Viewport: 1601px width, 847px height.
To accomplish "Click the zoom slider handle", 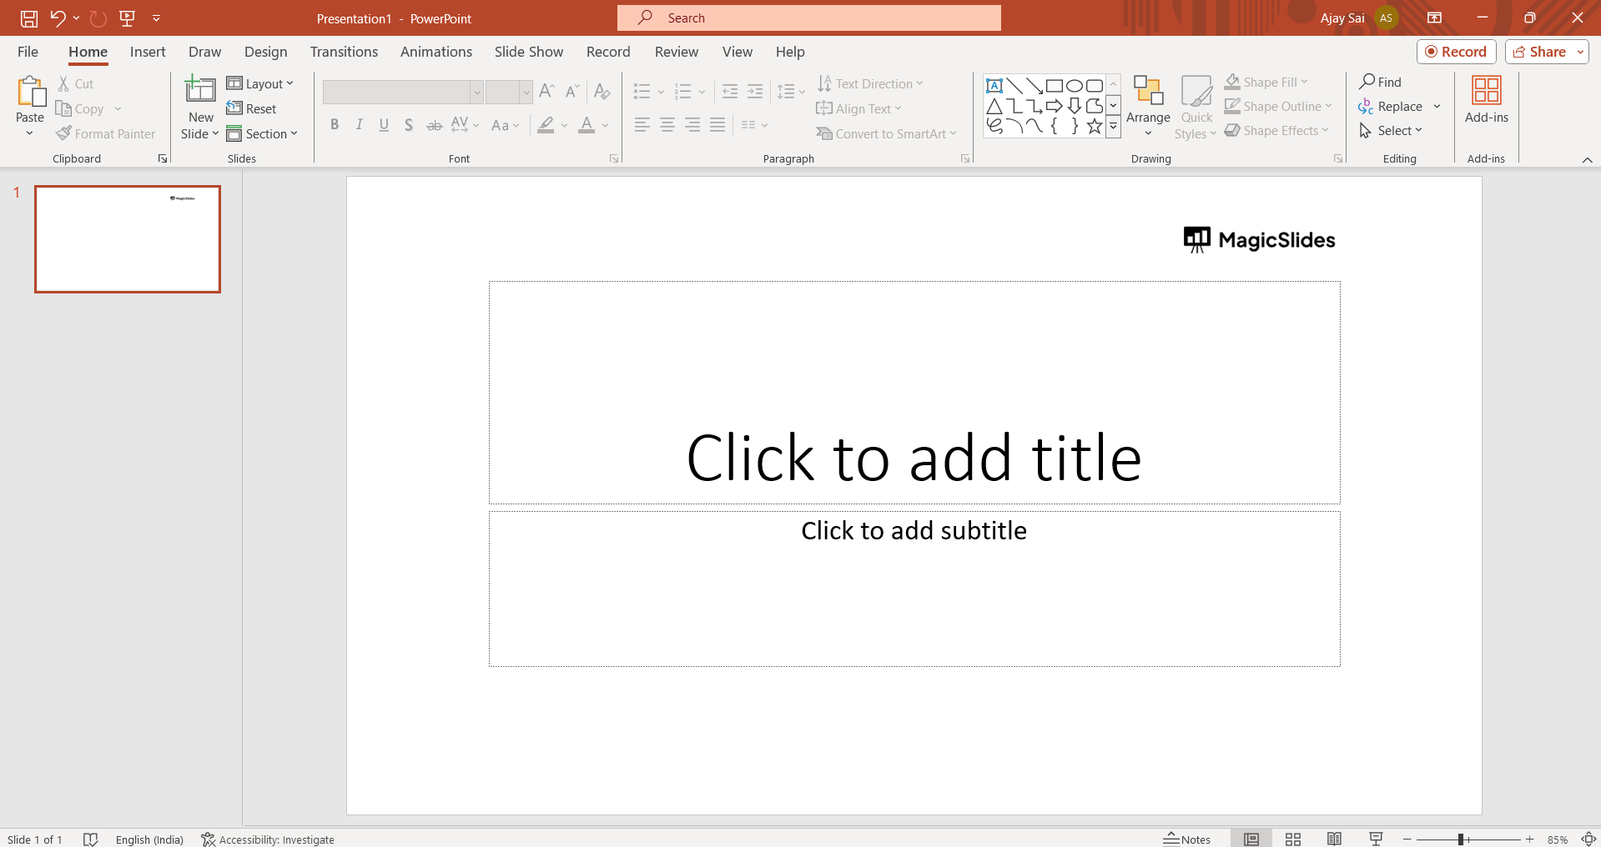I will click(x=1461, y=839).
